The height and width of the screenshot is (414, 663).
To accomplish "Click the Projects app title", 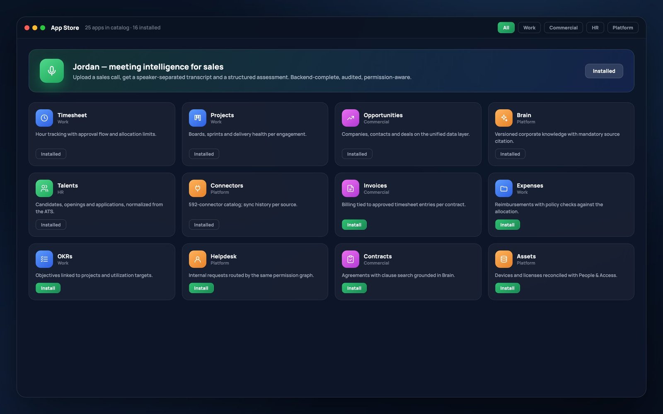I will click(222, 115).
